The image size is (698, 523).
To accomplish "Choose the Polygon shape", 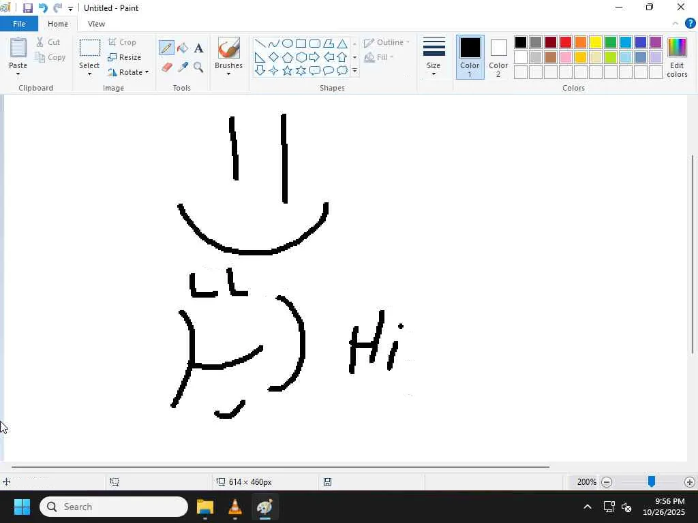I will point(329,43).
